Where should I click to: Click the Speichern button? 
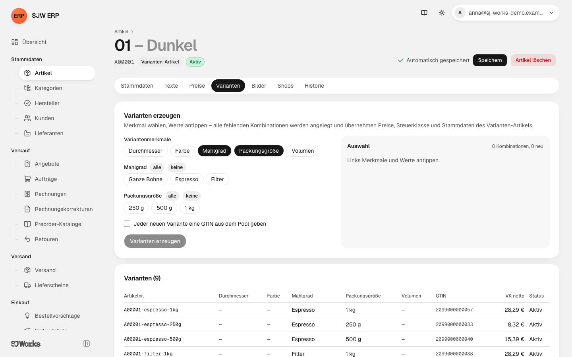click(x=490, y=60)
